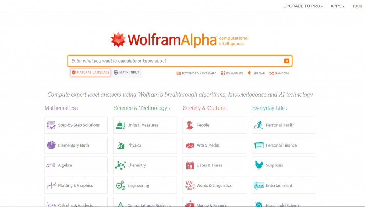Viewport: 365px width, 207px height.
Task: Click the Elementary Math pie icon
Action: (x=51, y=145)
